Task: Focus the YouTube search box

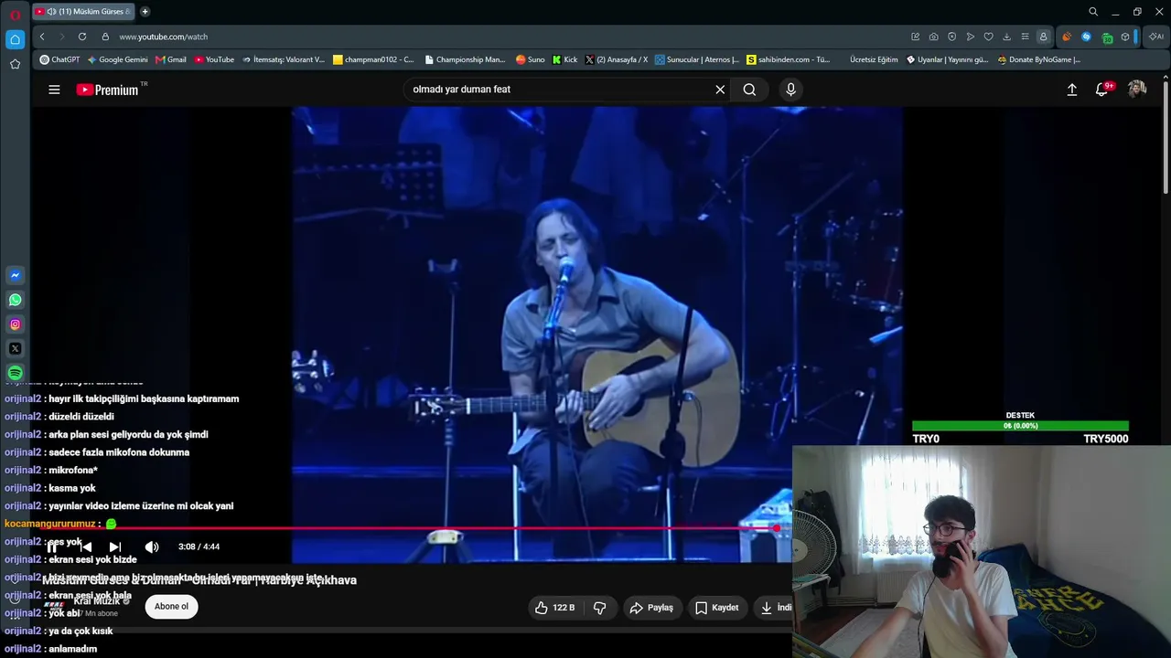Action: tap(558, 90)
